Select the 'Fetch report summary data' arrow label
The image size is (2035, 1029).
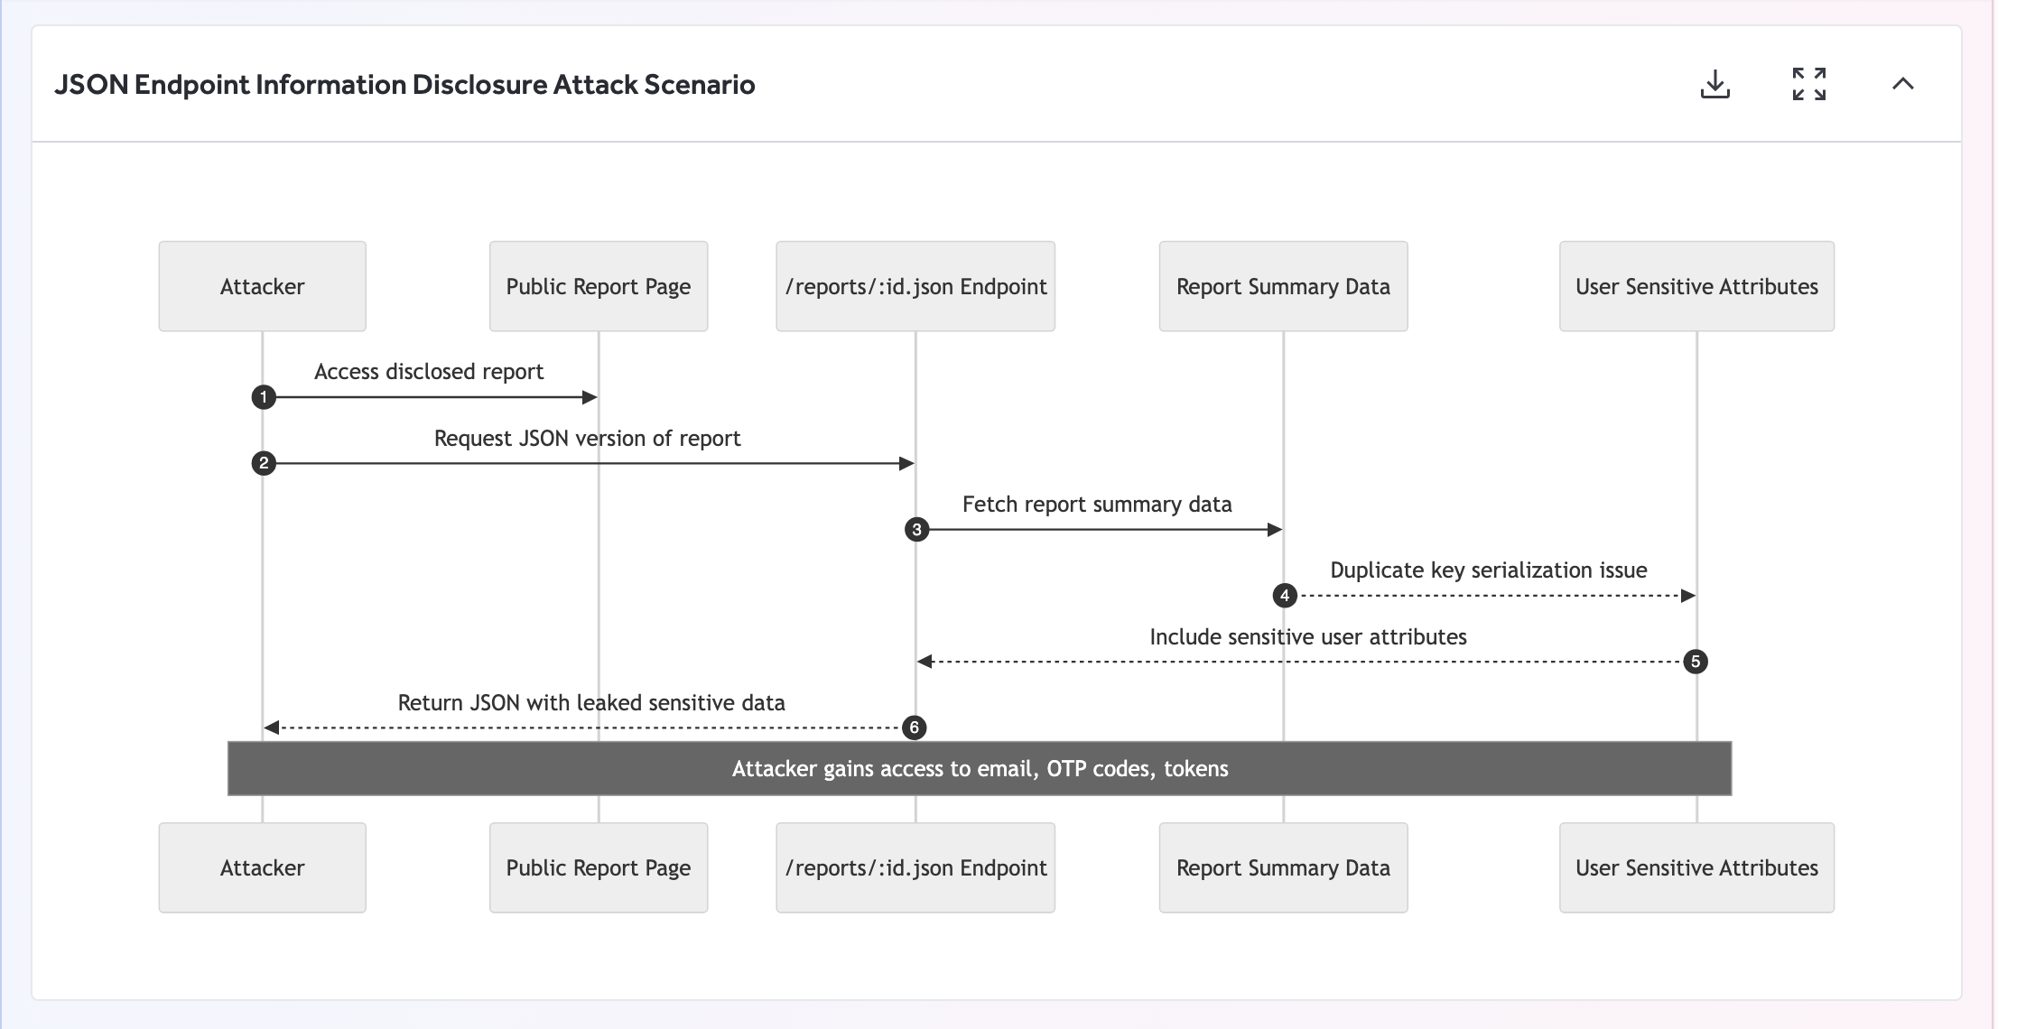[1096, 505]
